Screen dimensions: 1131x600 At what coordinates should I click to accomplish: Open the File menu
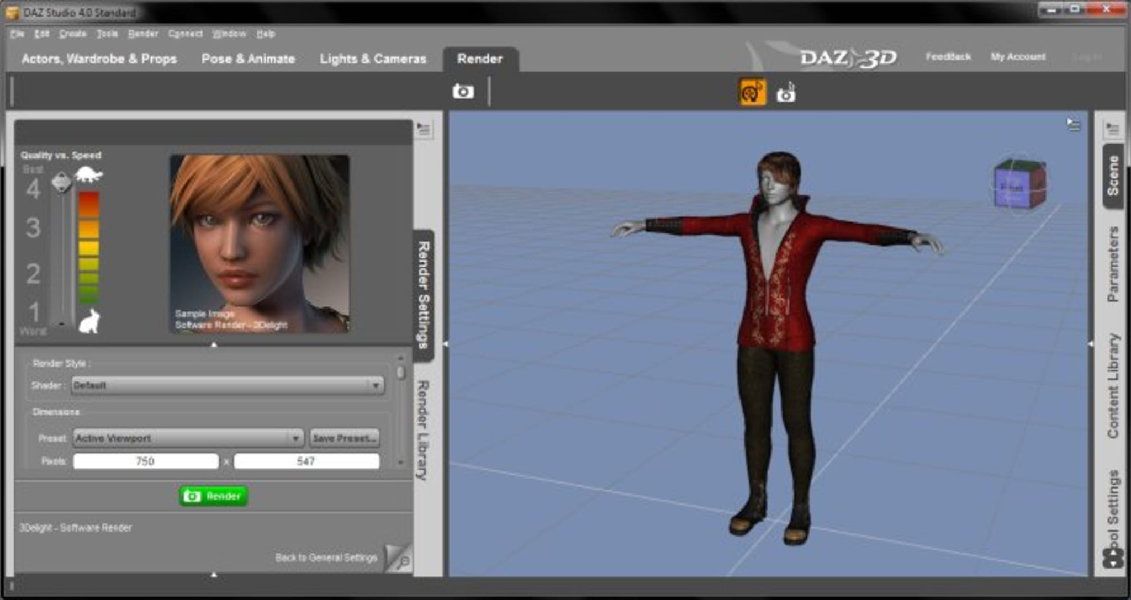point(17,34)
